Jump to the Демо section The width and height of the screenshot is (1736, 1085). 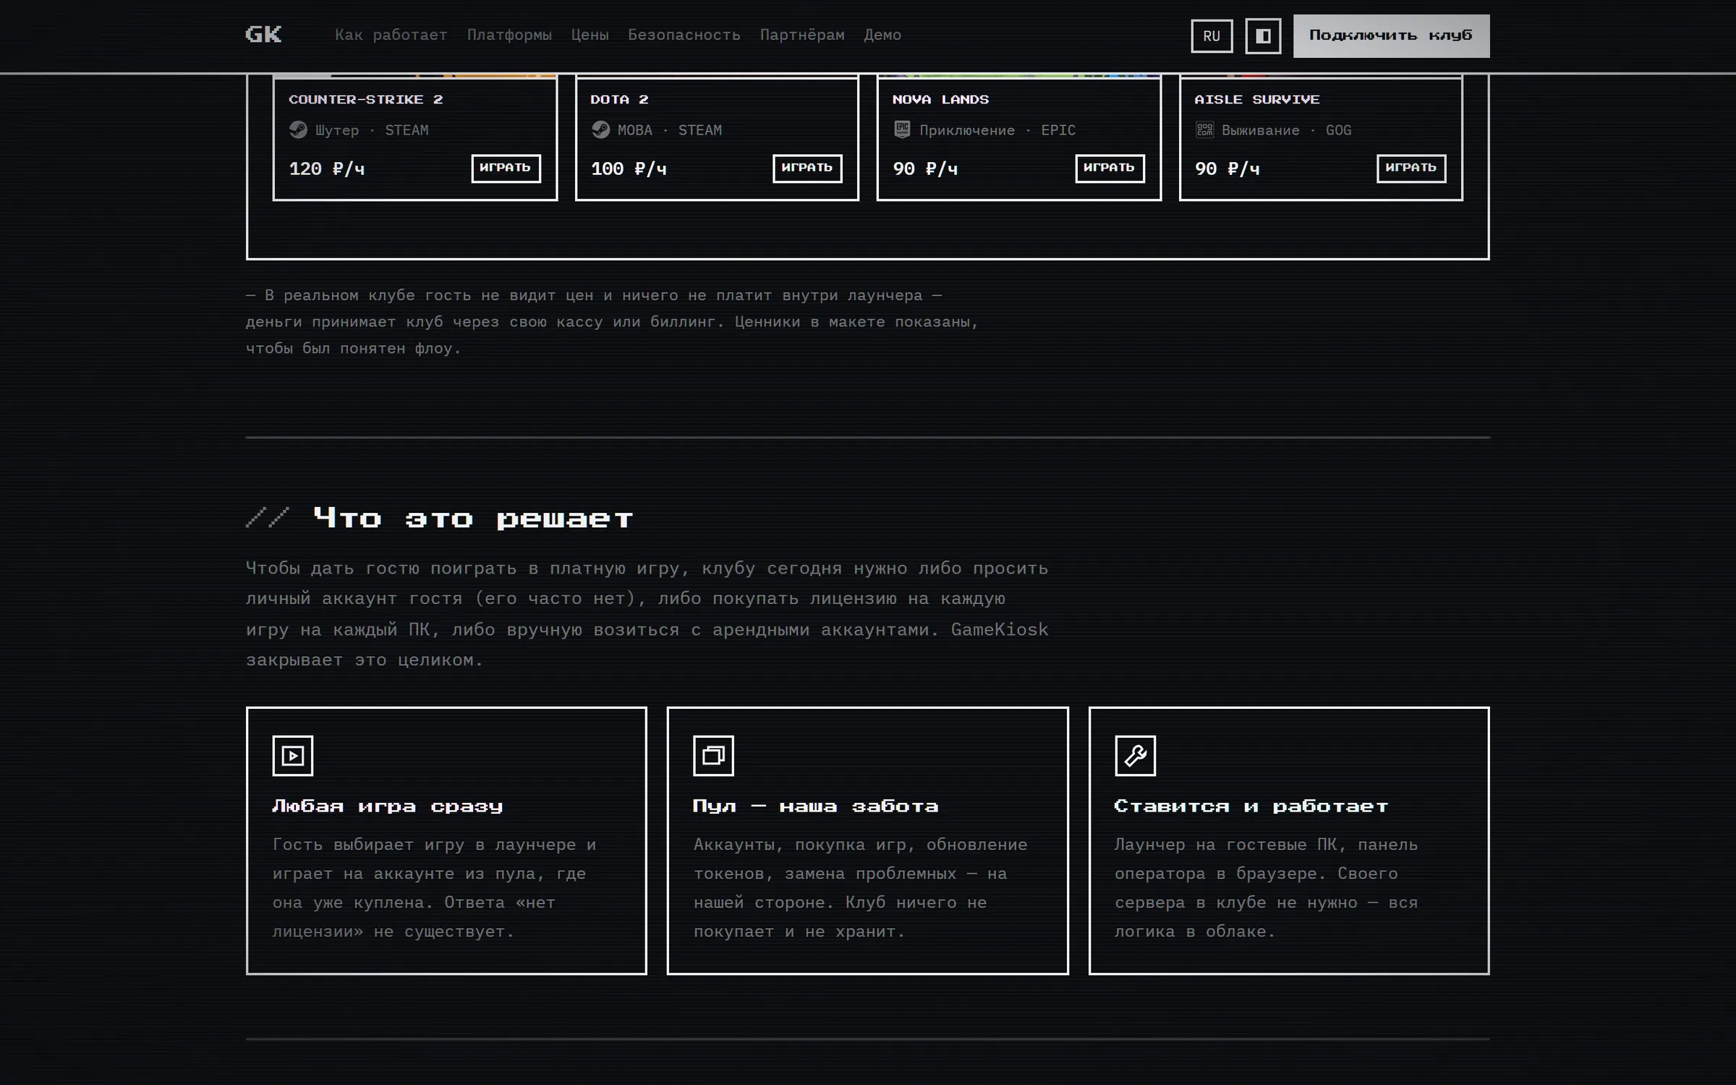coord(882,35)
